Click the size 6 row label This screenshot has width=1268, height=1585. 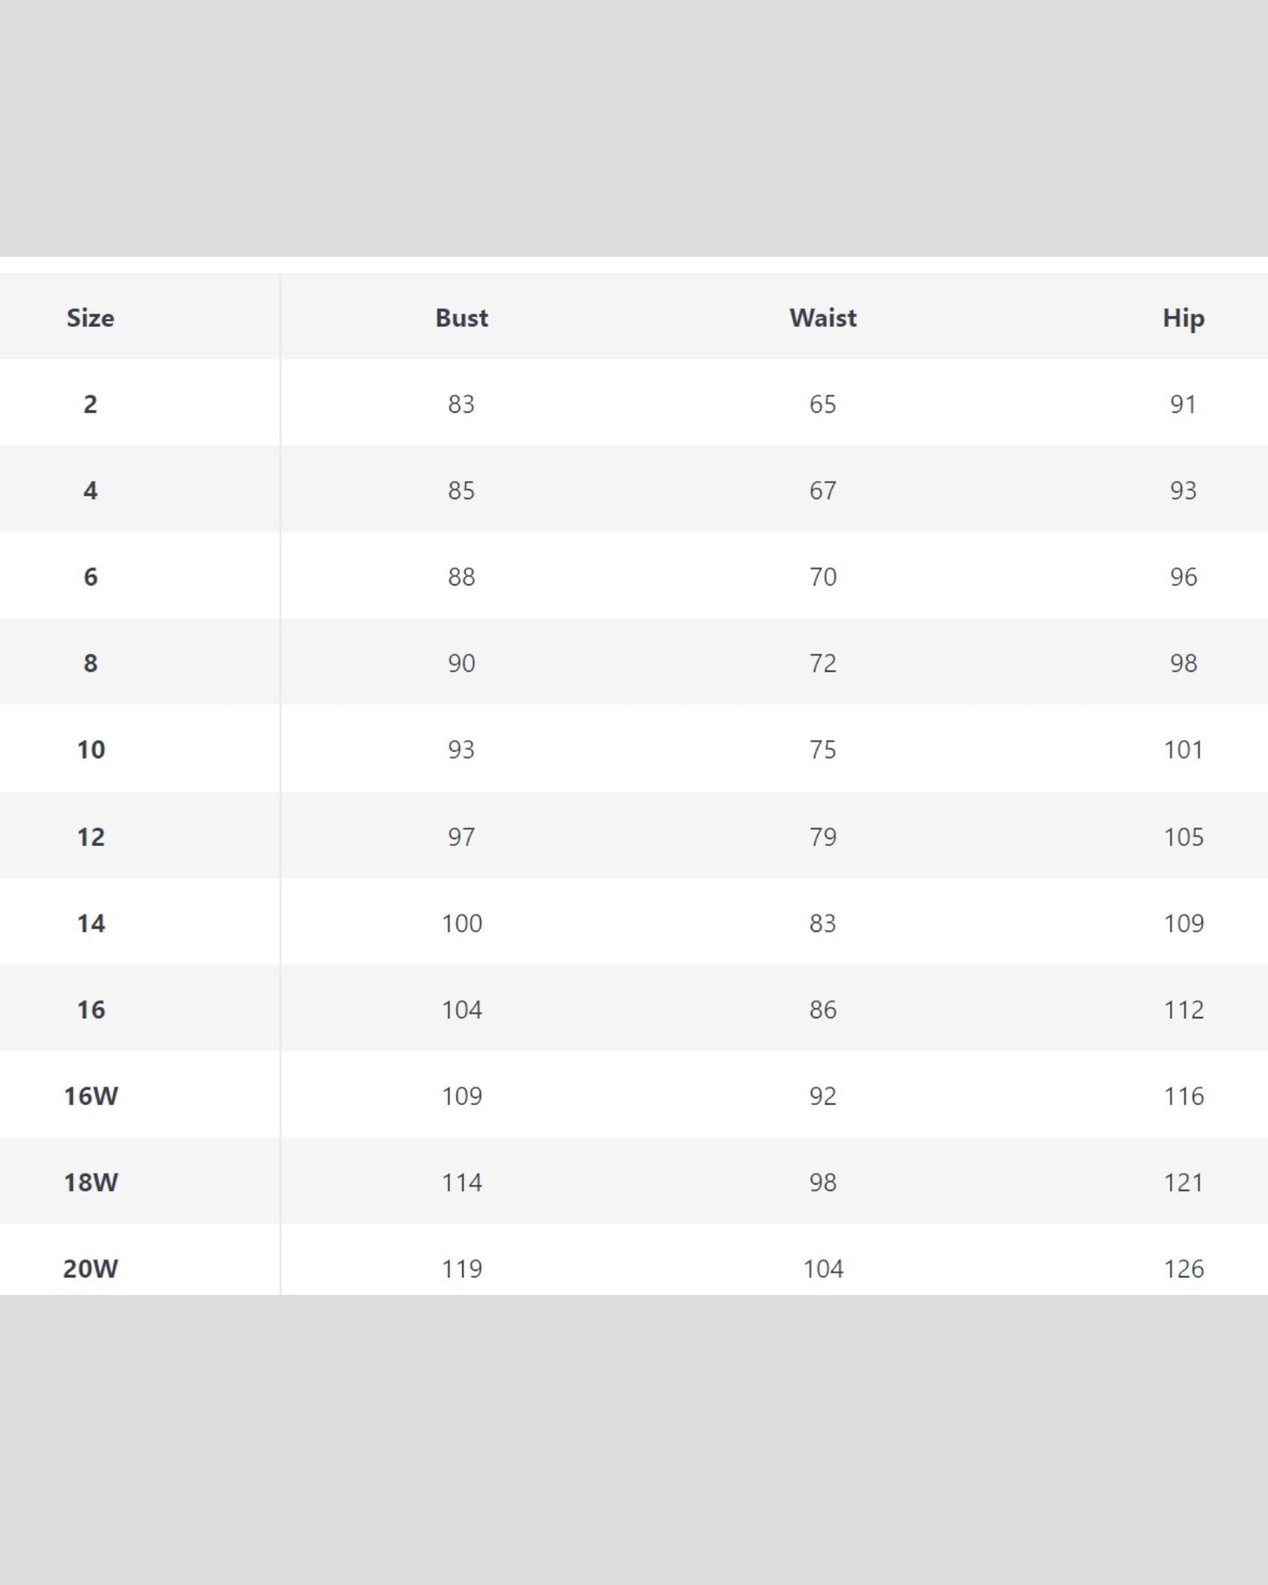pyautogui.click(x=90, y=577)
